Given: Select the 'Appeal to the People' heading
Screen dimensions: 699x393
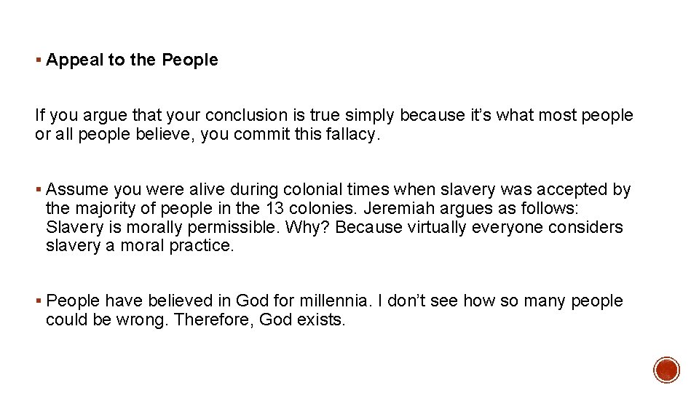Looking at the screenshot, I should (132, 60).
